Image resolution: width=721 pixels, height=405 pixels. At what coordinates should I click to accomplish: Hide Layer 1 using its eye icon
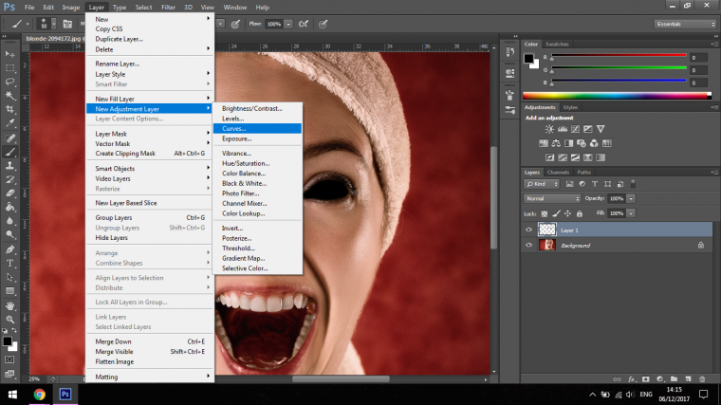(528, 230)
